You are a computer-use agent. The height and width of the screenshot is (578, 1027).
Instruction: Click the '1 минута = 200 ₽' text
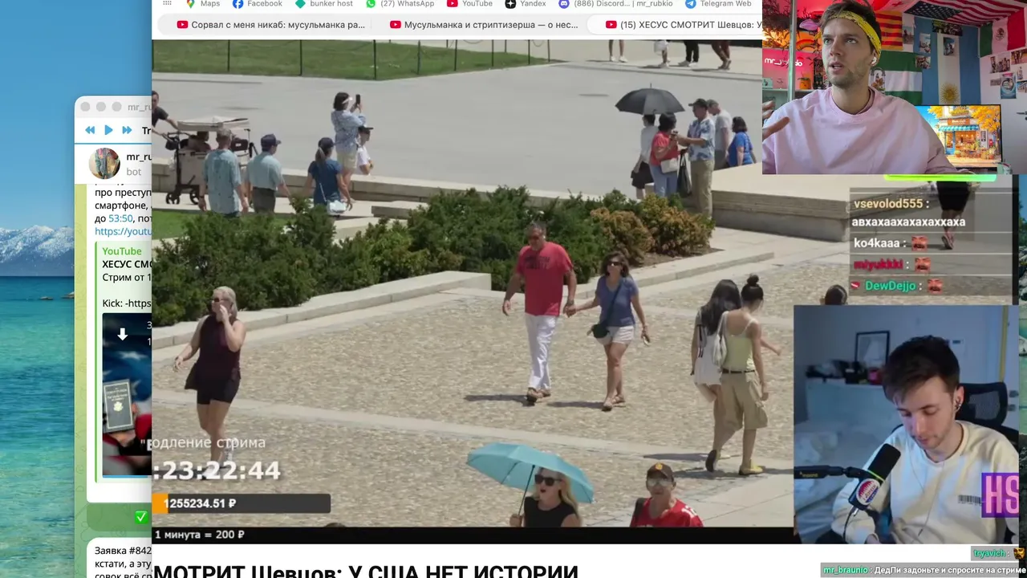tap(199, 534)
